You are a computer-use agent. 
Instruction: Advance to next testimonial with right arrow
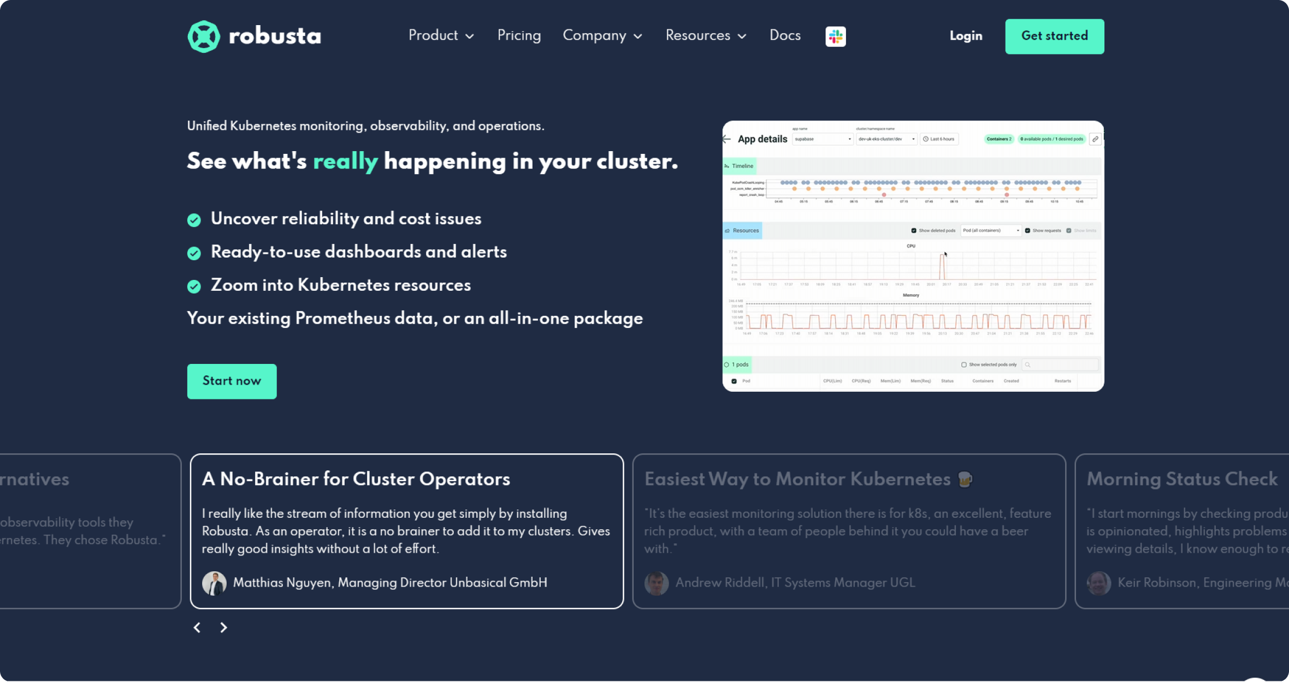(223, 627)
